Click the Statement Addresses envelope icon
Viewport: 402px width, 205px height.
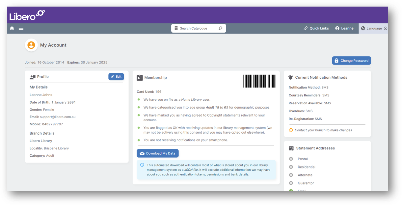[291, 148]
